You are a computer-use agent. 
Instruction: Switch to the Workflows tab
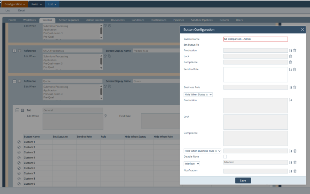pos(29,20)
